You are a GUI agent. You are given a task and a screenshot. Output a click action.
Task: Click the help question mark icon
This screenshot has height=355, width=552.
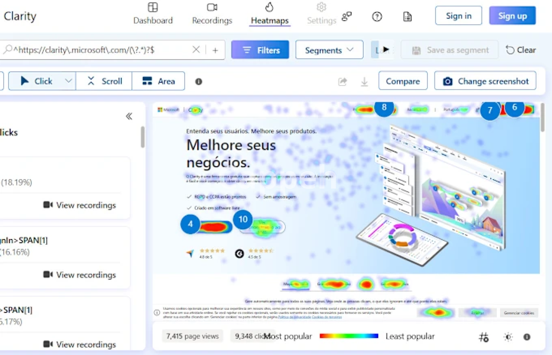[x=377, y=17]
